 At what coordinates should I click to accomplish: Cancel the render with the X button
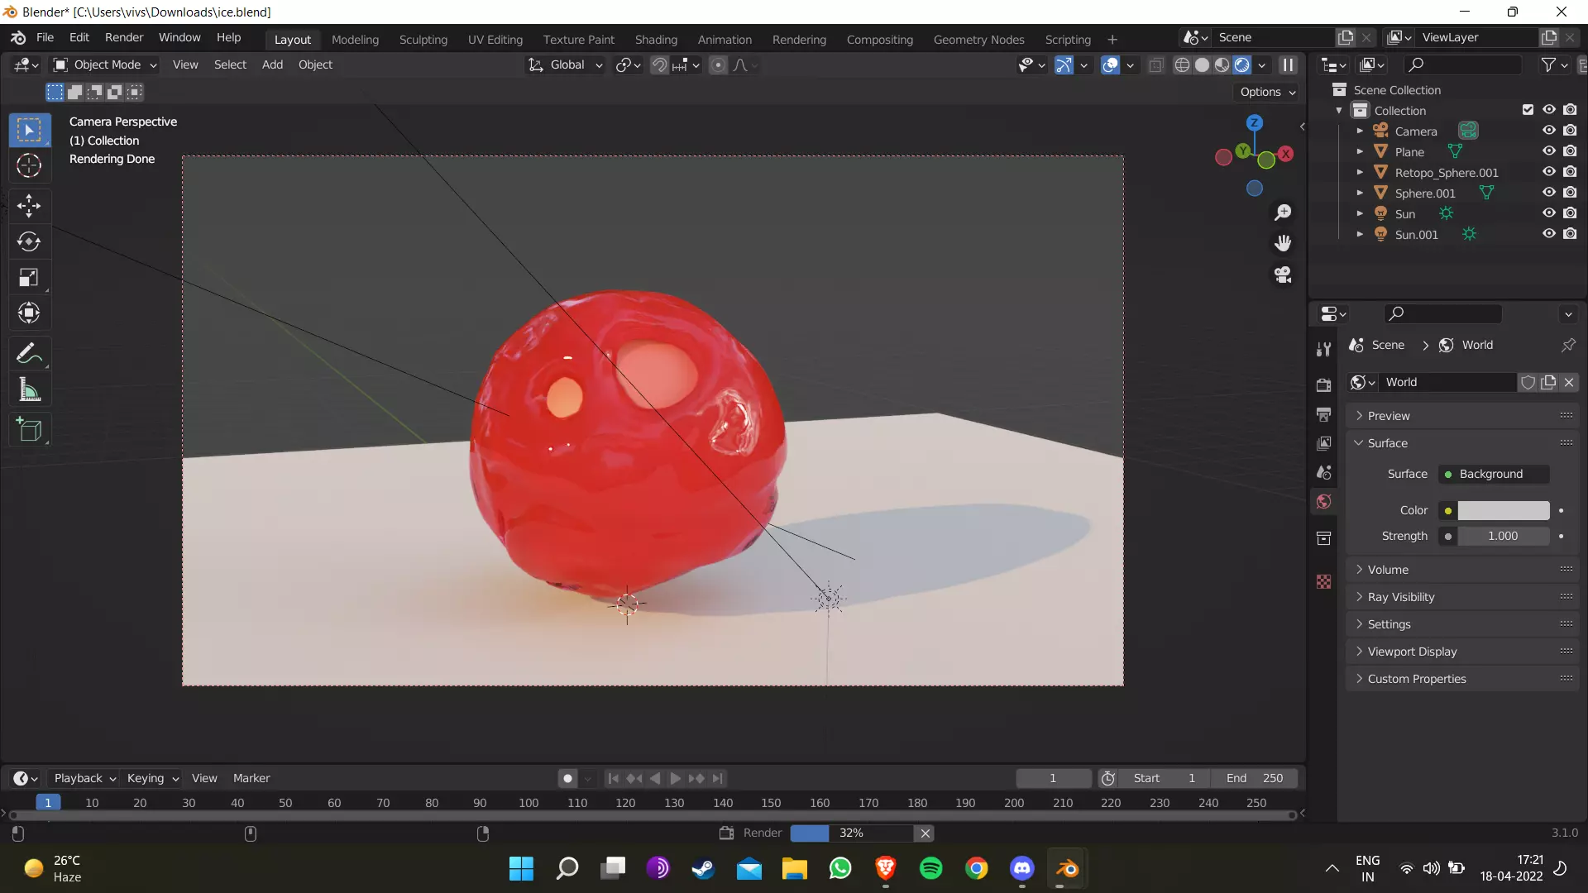(926, 833)
